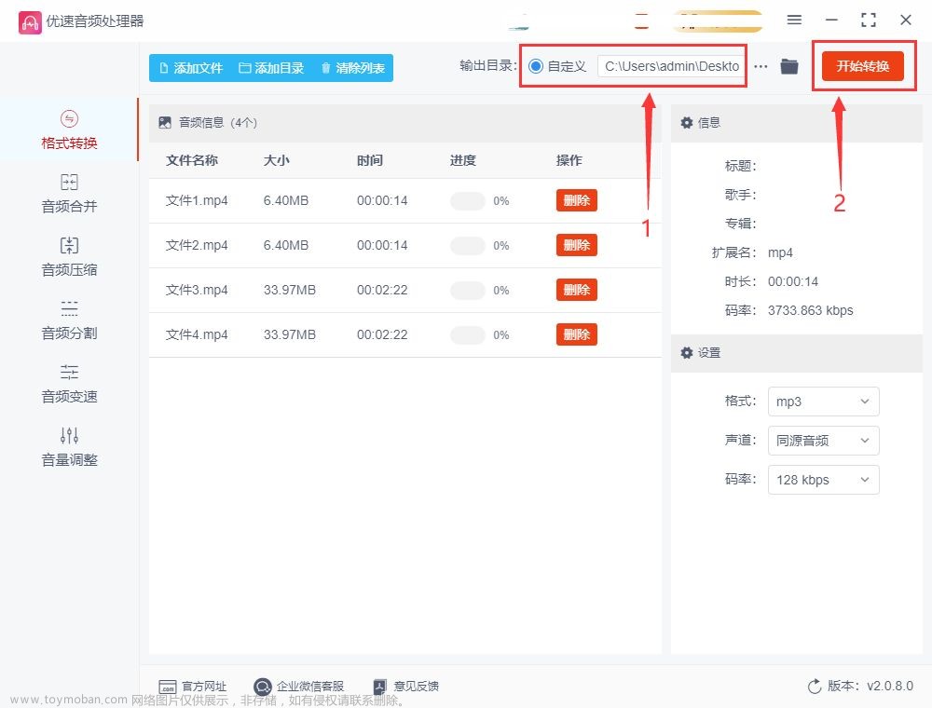Select the 文件3.mp4 file name
This screenshot has height=708, width=932.
[x=197, y=291]
